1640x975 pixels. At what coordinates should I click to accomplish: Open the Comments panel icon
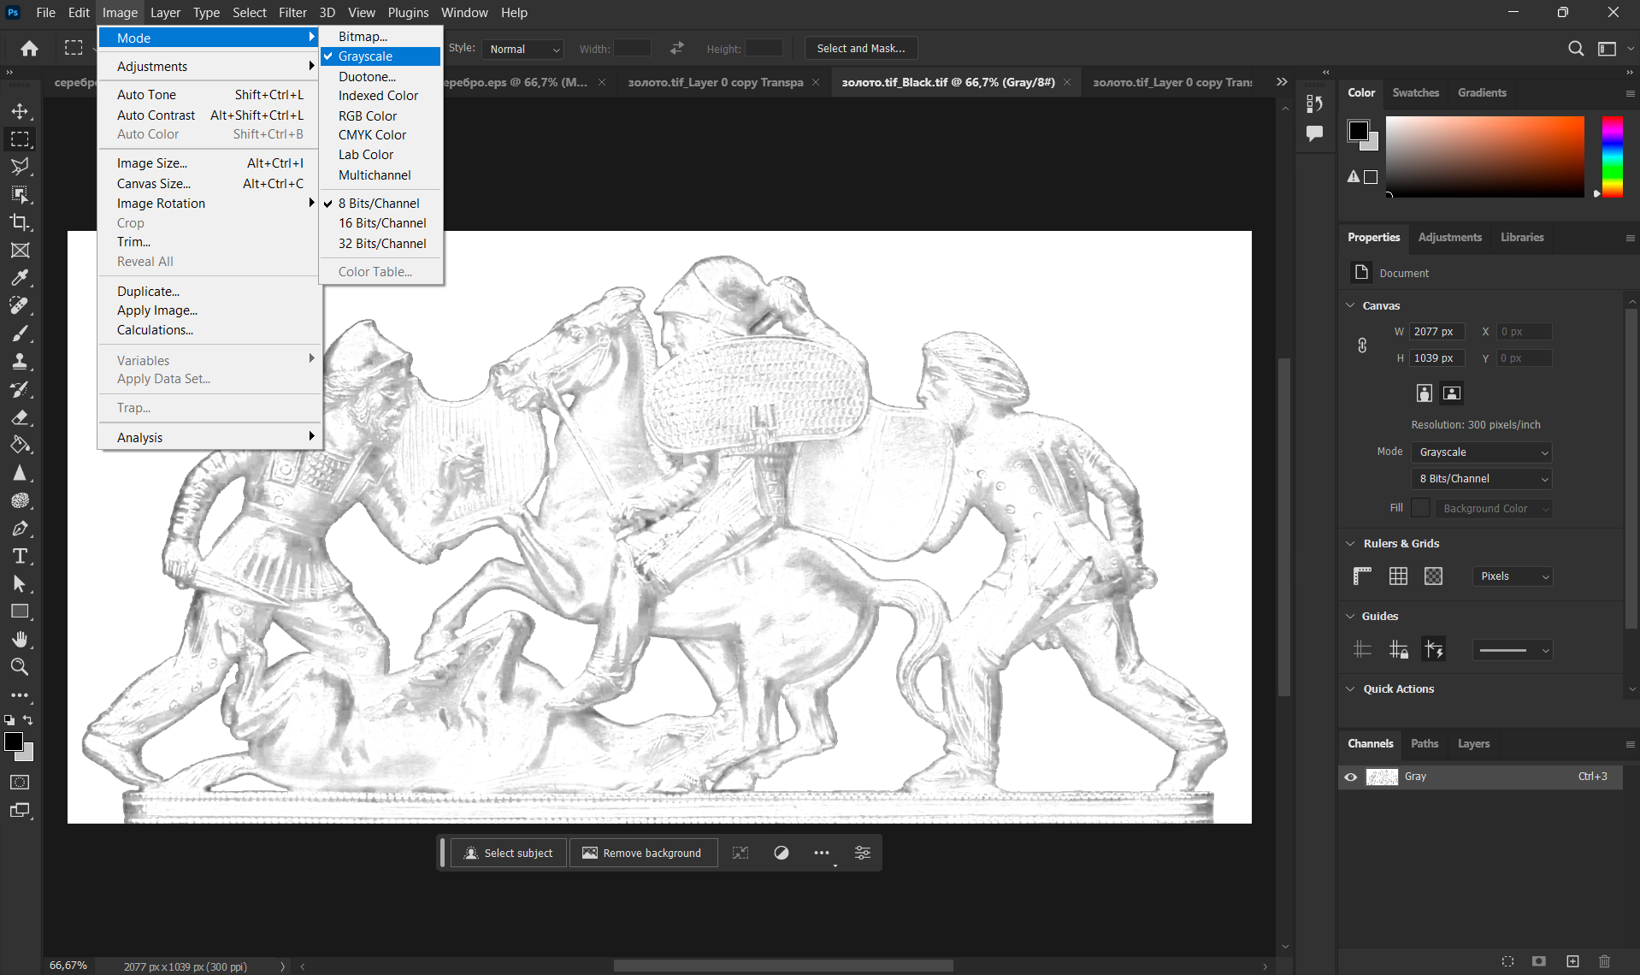(1314, 133)
